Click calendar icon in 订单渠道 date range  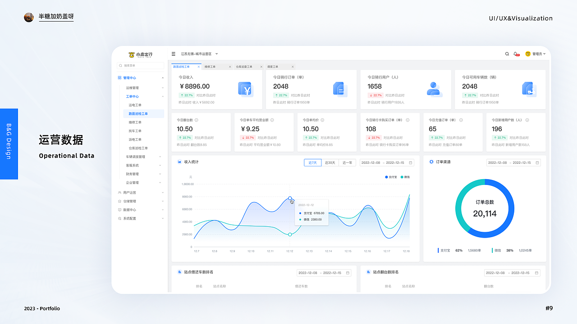pos(537,162)
